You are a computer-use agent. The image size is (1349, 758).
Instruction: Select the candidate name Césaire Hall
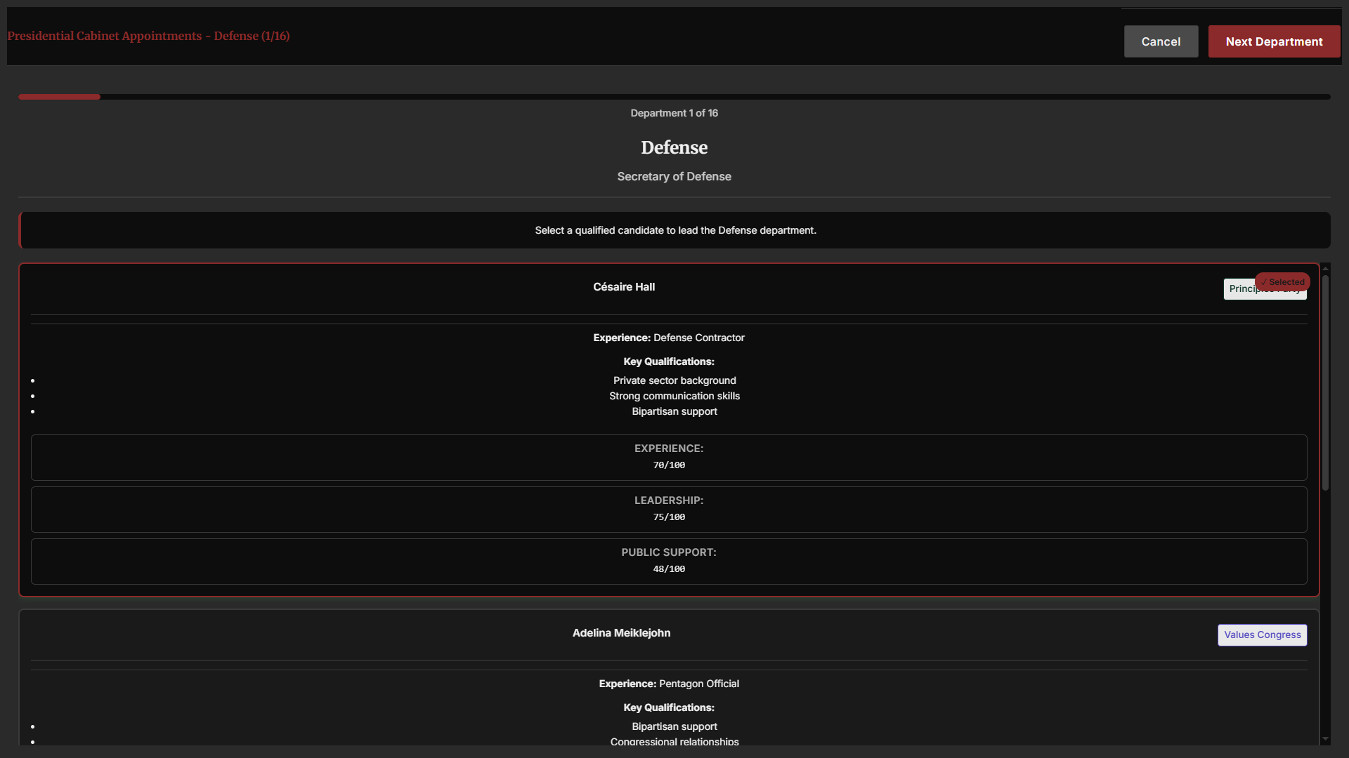[x=623, y=287]
